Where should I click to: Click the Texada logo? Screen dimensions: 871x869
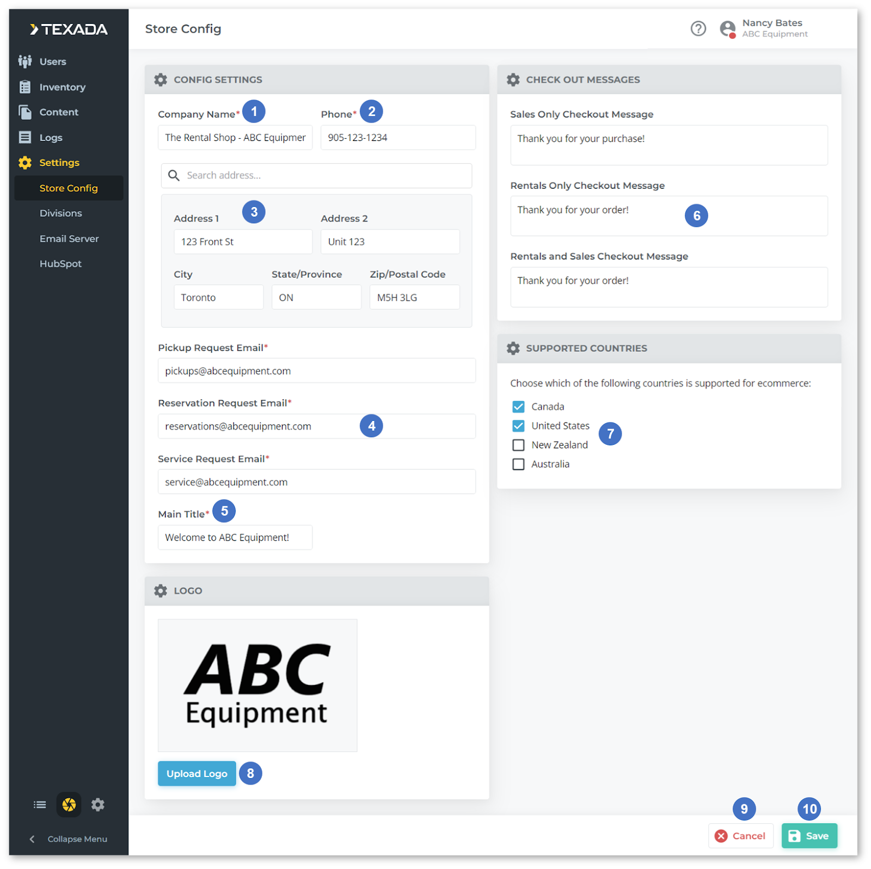click(69, 29)
